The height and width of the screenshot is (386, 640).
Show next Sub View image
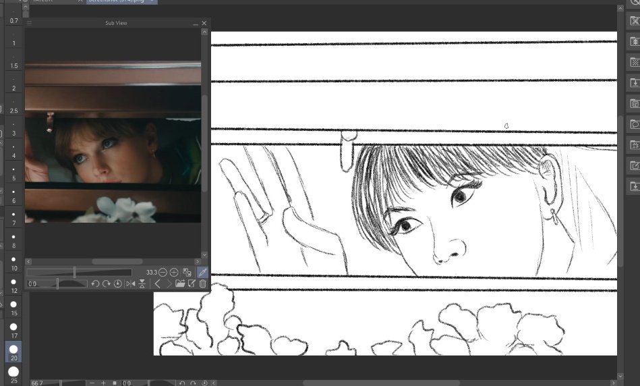tap(169, 283)
